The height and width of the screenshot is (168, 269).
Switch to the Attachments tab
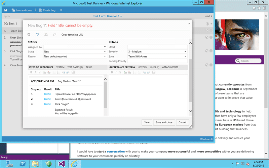pos(170,67)
